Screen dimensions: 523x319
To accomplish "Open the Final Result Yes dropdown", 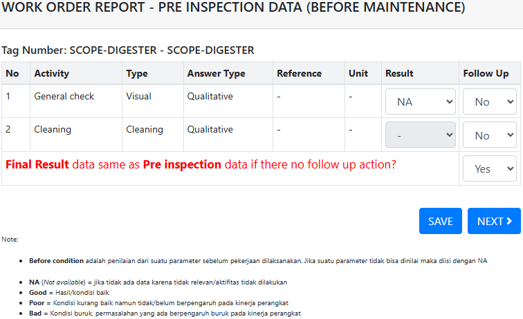I will click(489, 168).
